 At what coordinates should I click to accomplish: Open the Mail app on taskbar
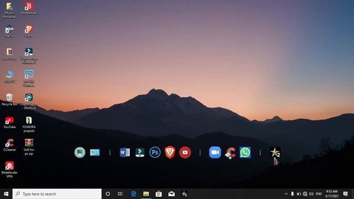point(171,194)
